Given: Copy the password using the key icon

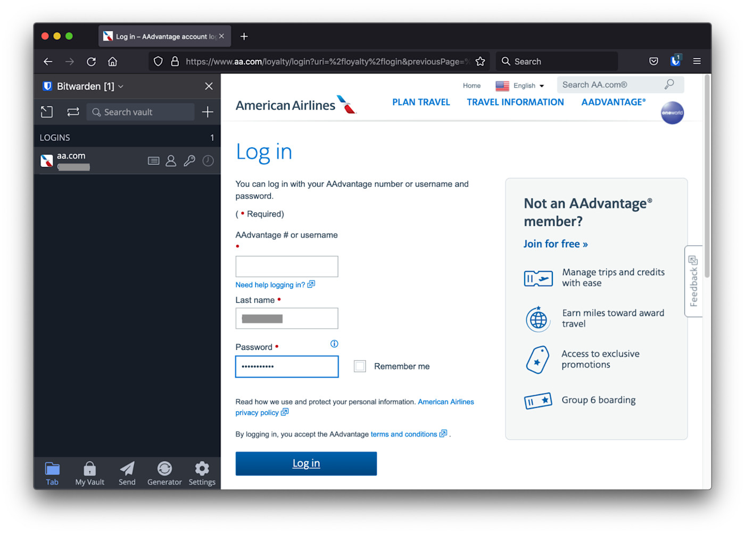Looking at the screenshot, I should click(x=189, y=161).
